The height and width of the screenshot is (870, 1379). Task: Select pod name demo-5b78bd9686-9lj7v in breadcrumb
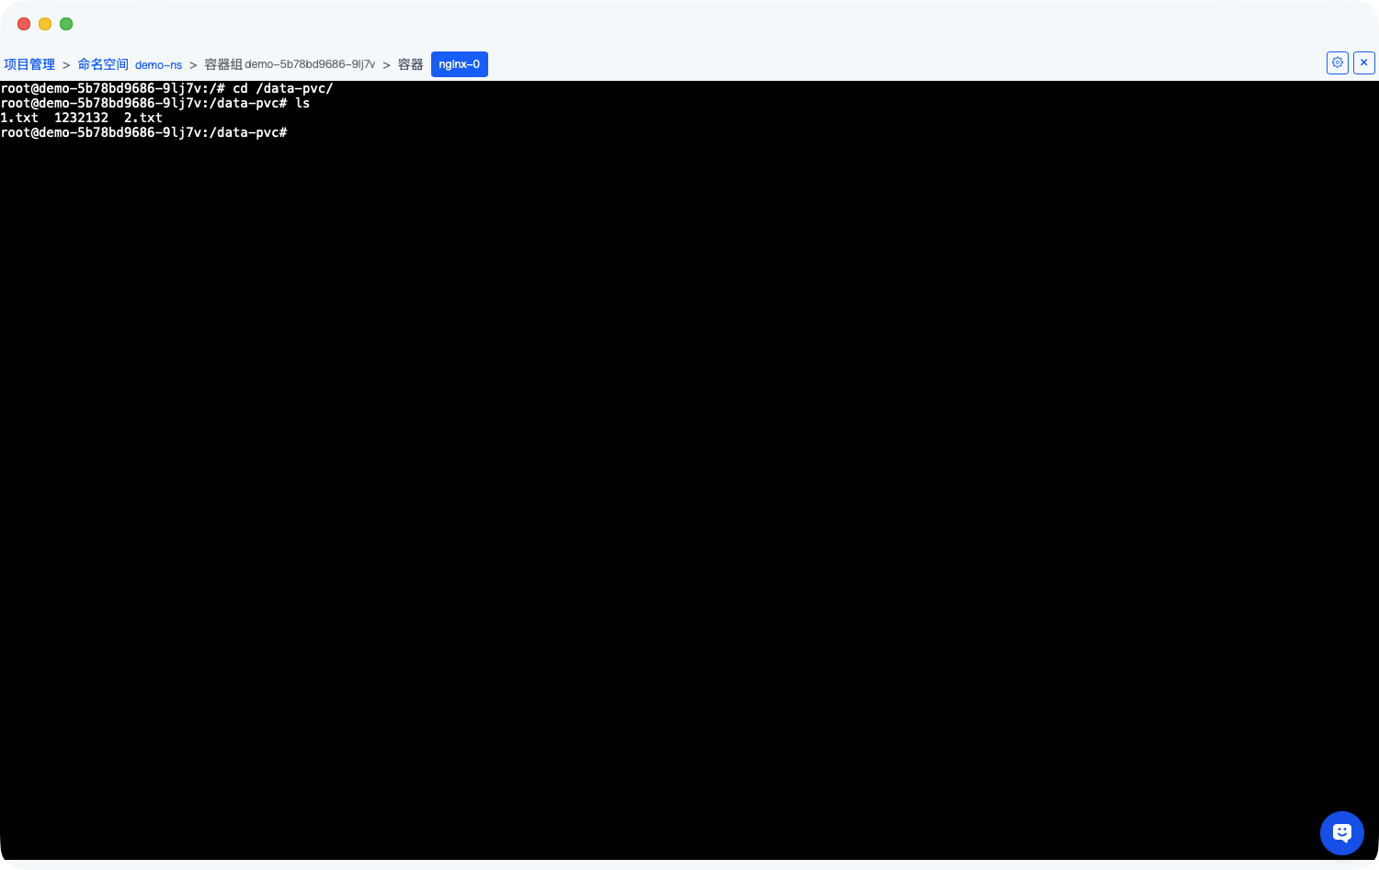[310, 64]
